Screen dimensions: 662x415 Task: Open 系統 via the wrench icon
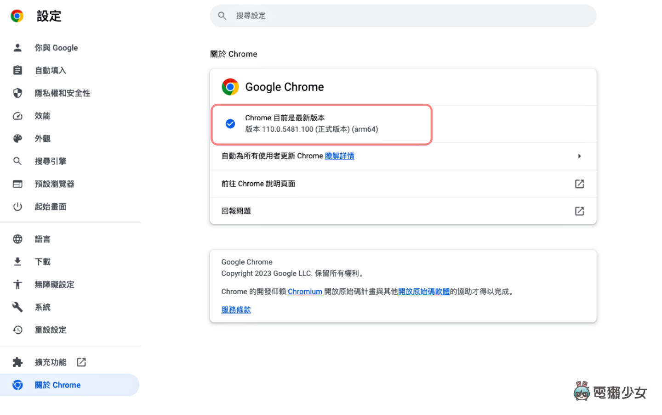coord(17,307)
